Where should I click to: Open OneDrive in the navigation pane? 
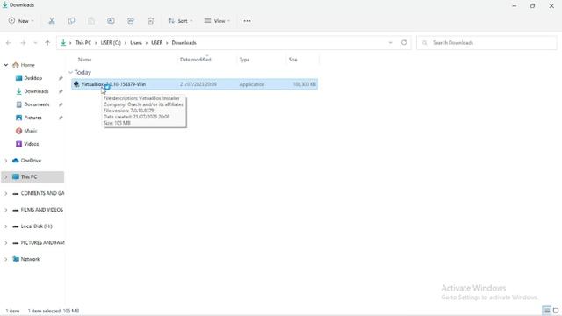coord(31,161)
